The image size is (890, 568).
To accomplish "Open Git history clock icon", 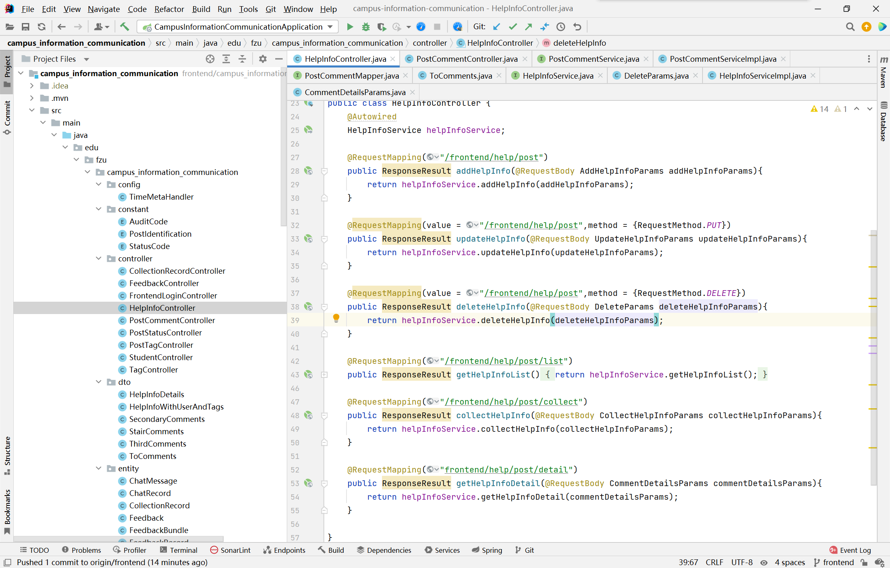I will [560, 27].
